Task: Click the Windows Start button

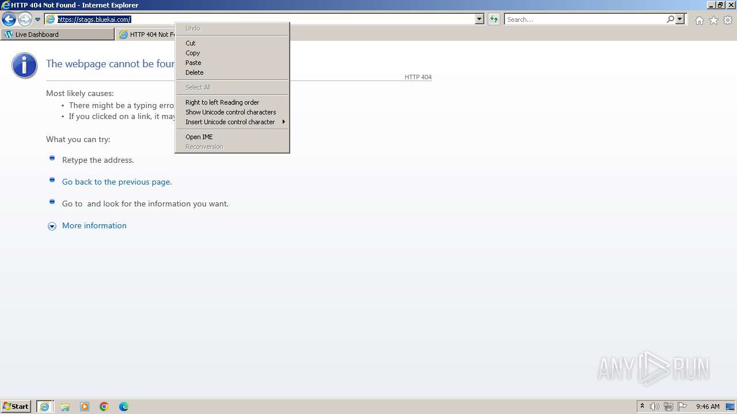Action: tap(16, 407)
